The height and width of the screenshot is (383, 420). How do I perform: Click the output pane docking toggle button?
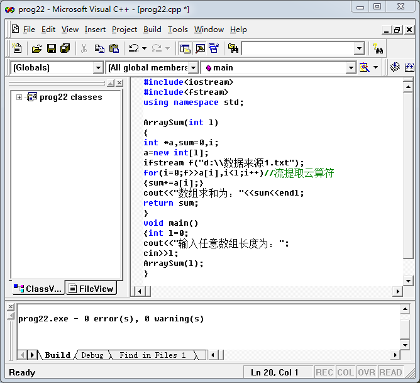[x=11, y=316]
